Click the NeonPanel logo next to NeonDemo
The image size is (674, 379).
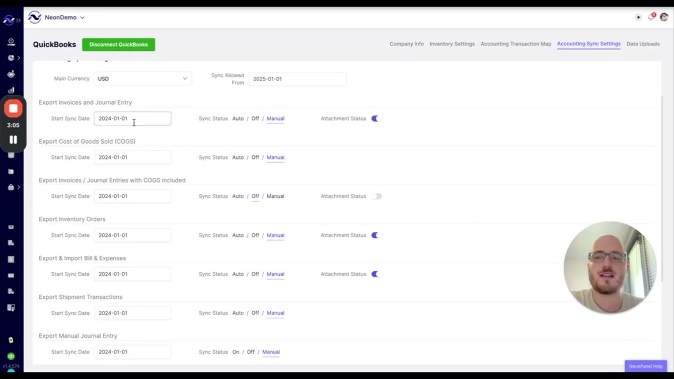pyautogui.click(x=35, y=17)
